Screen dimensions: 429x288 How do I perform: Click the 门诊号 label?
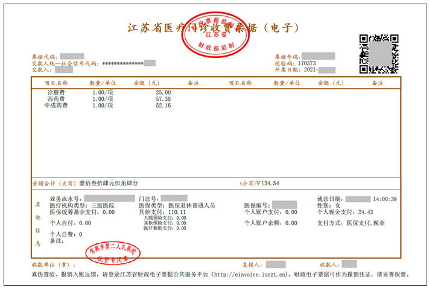tap(148, 199)
